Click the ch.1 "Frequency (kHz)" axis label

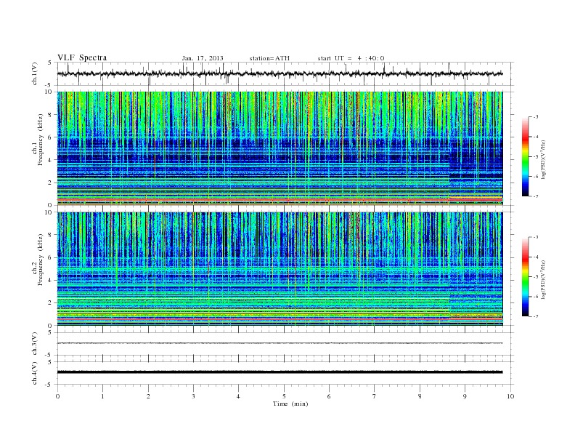(41, 140)
